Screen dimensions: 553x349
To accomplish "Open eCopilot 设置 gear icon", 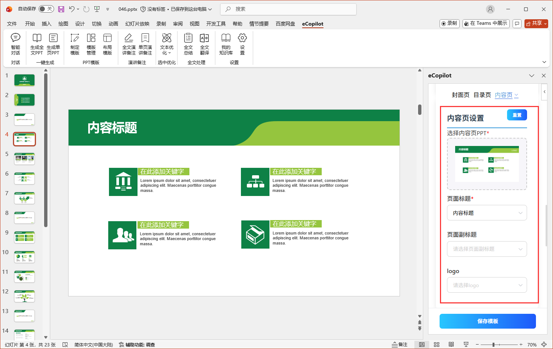I will click(x=242, y=44).
